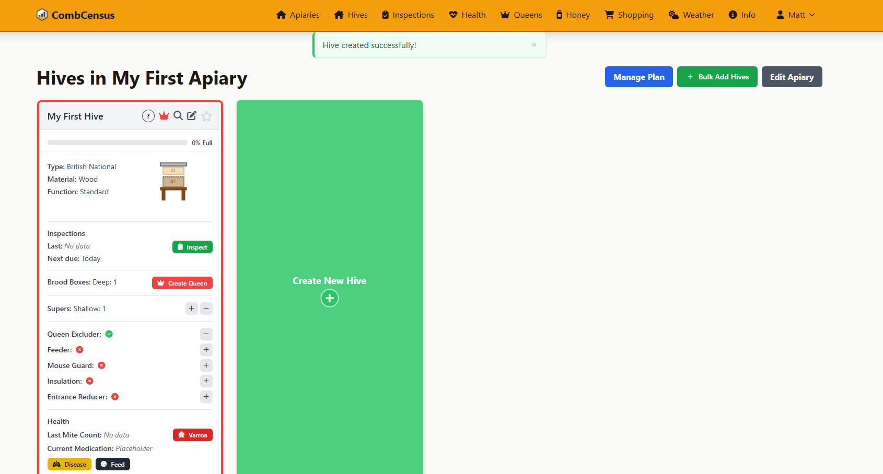
Task: Enable a Mouse Guard on the hive
Action: [x=206, y=365]
